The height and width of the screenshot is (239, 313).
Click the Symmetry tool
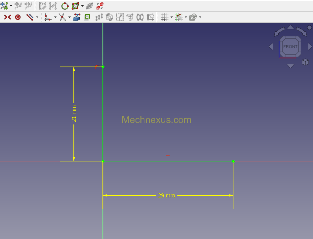[x=140, y=17]
